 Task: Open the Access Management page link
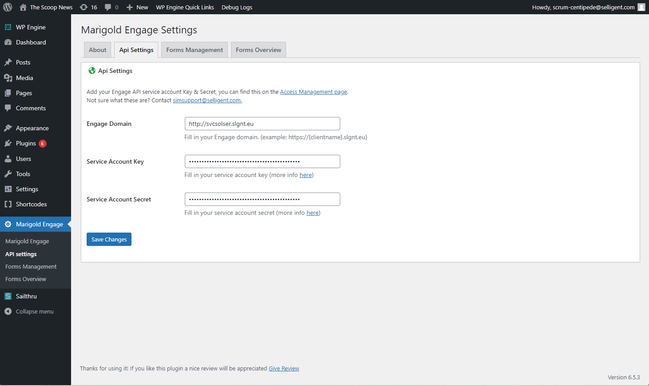(313, 92)
